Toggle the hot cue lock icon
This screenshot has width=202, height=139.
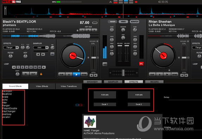[x=77, y=31]
